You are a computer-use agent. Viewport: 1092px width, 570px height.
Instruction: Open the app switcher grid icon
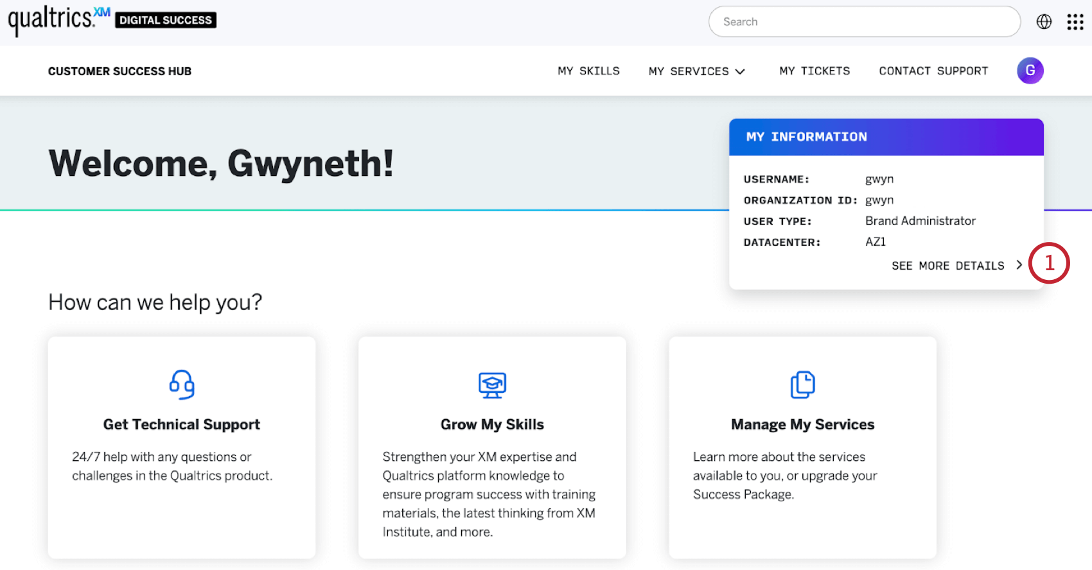[x=1075, y=22]
